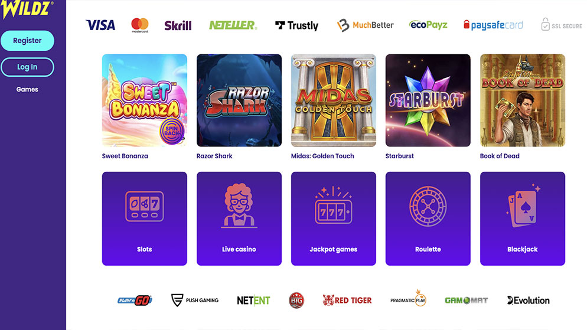Click the Midas: Golden Touch title link
Viewport: 587px width, 330px height.
click(322, 156)
